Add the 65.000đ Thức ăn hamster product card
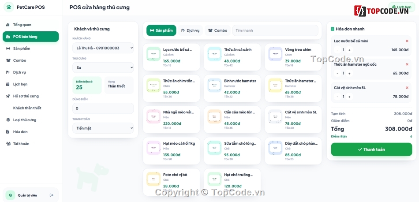Screen dimensions: 419x202 (293, 88)
